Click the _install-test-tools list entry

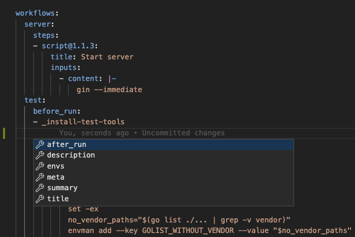[83, 122]
